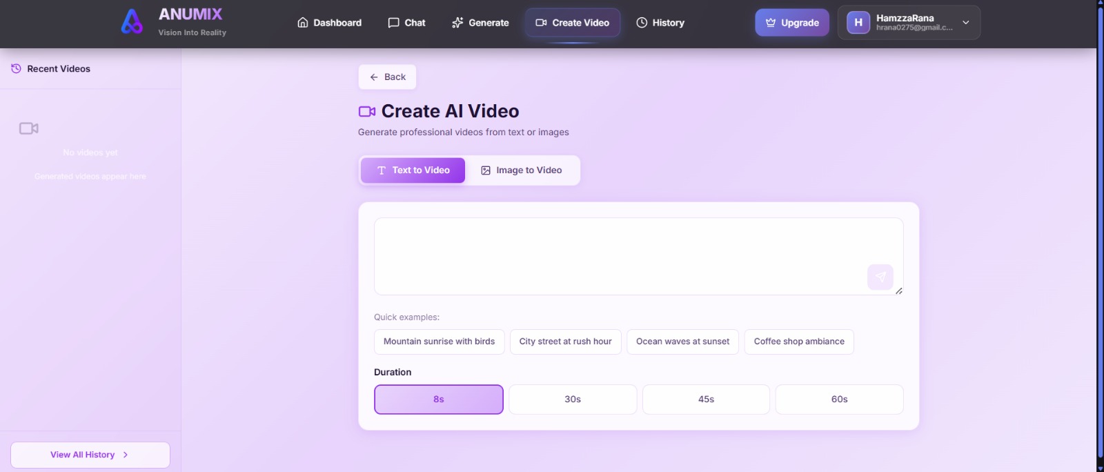Click the send arrow icon in prompt box
Screen dimensions: 1104x472
[880, 277]
